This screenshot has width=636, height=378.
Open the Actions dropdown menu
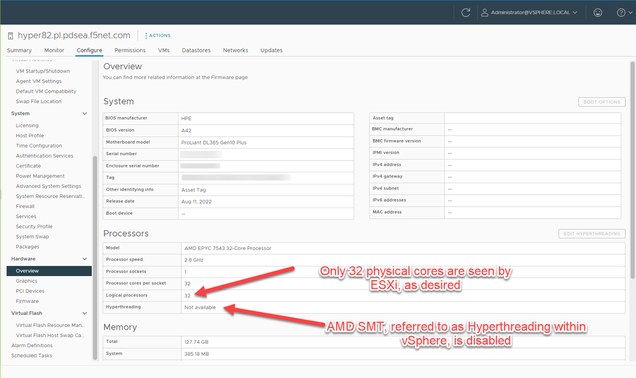coord(157,36)
